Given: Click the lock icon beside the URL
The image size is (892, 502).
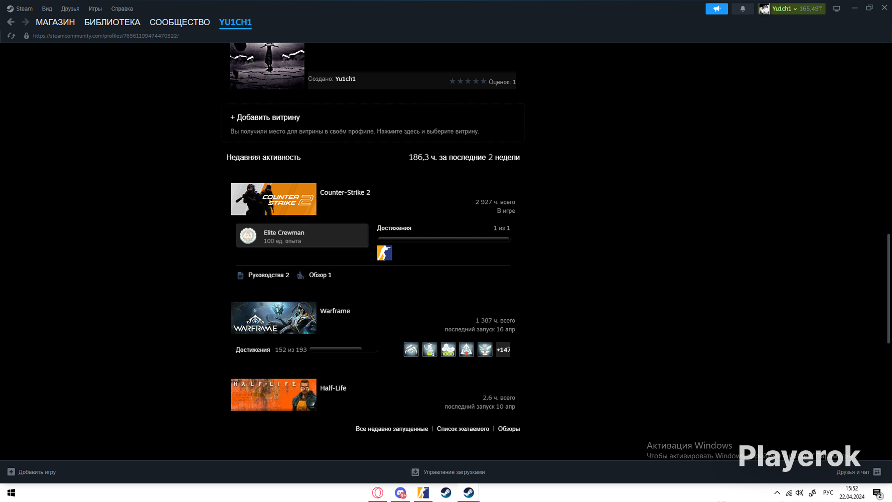Looking at the screenshot, I should 27,36.
